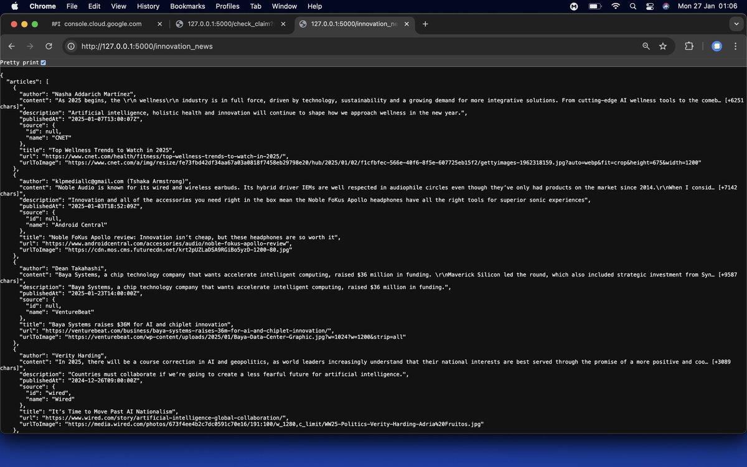The image size is (747, 467).
Task: Open a new tab with plus button
Action: pos(425,24)
